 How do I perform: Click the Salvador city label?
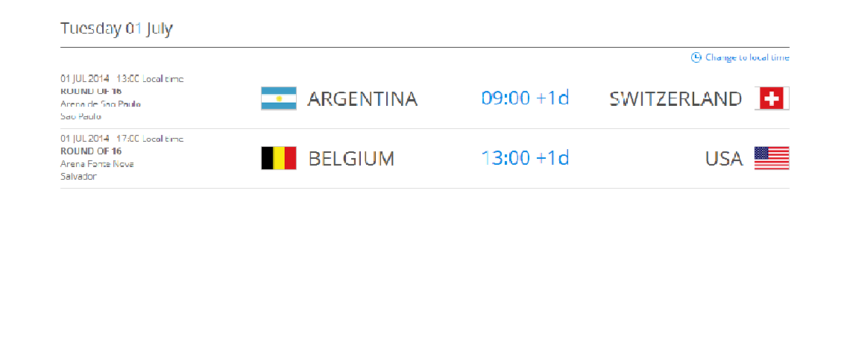pyautogui.click(x=78, y=176)
